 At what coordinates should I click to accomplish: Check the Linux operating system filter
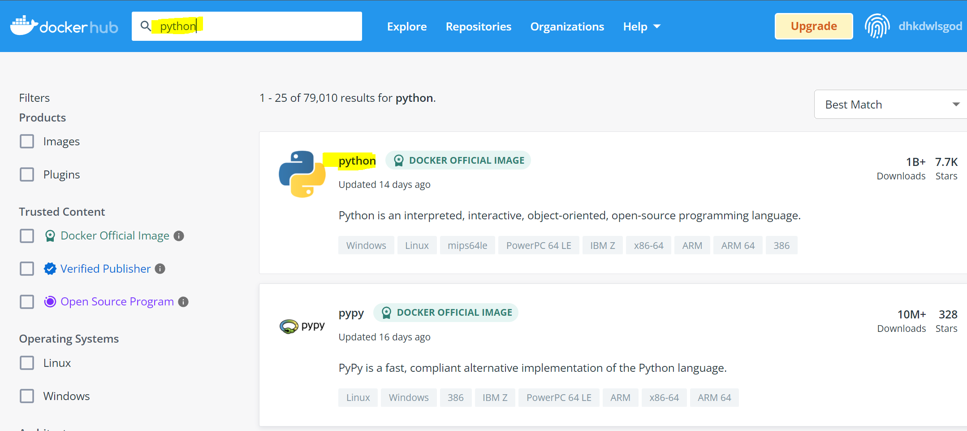[x=27, y=363]
